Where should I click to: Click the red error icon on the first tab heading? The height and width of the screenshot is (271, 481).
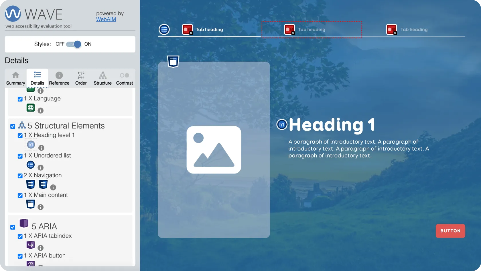click(187, 29)
